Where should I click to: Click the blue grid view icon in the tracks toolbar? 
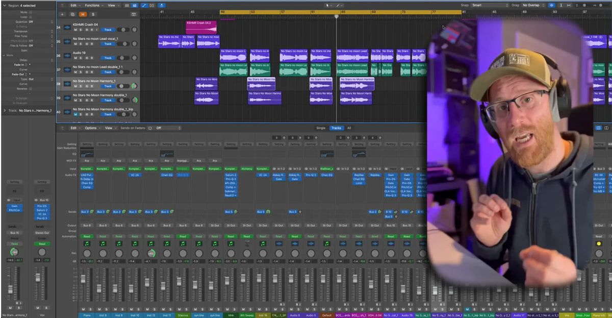(x=134, y=5)
